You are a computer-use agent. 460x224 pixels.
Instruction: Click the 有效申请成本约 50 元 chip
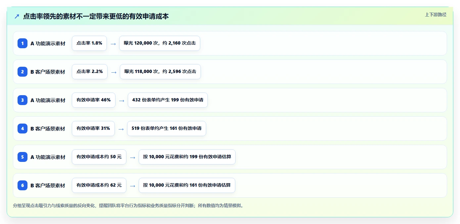point(99,157)
